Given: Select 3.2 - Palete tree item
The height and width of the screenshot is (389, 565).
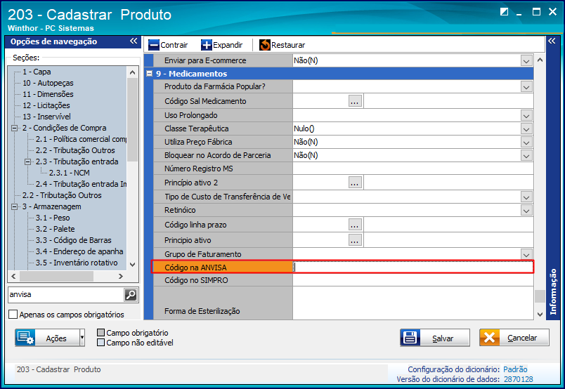Looking at the screenshot, I should (x=55, y=229).
